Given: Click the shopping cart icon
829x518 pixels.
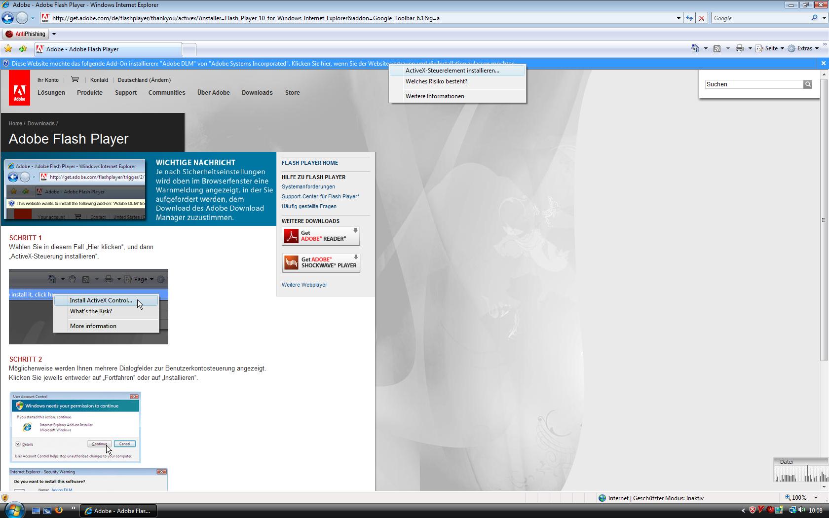Looking at the screenshot, I should tap(75, 79).
